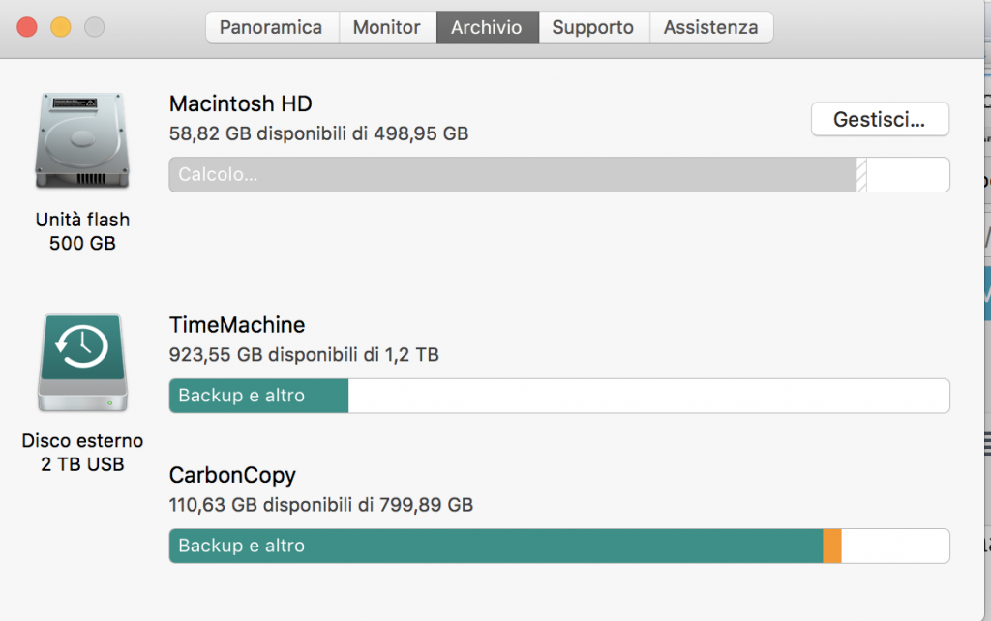Screen dimensions: 991x621
Task: Select the TimeMachine volume title
Action: (x=237, y=325)
